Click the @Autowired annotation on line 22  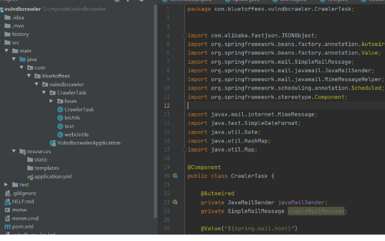tap(217, 193)
